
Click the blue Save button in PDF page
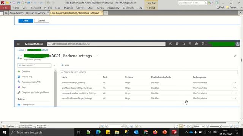(26, 20)
